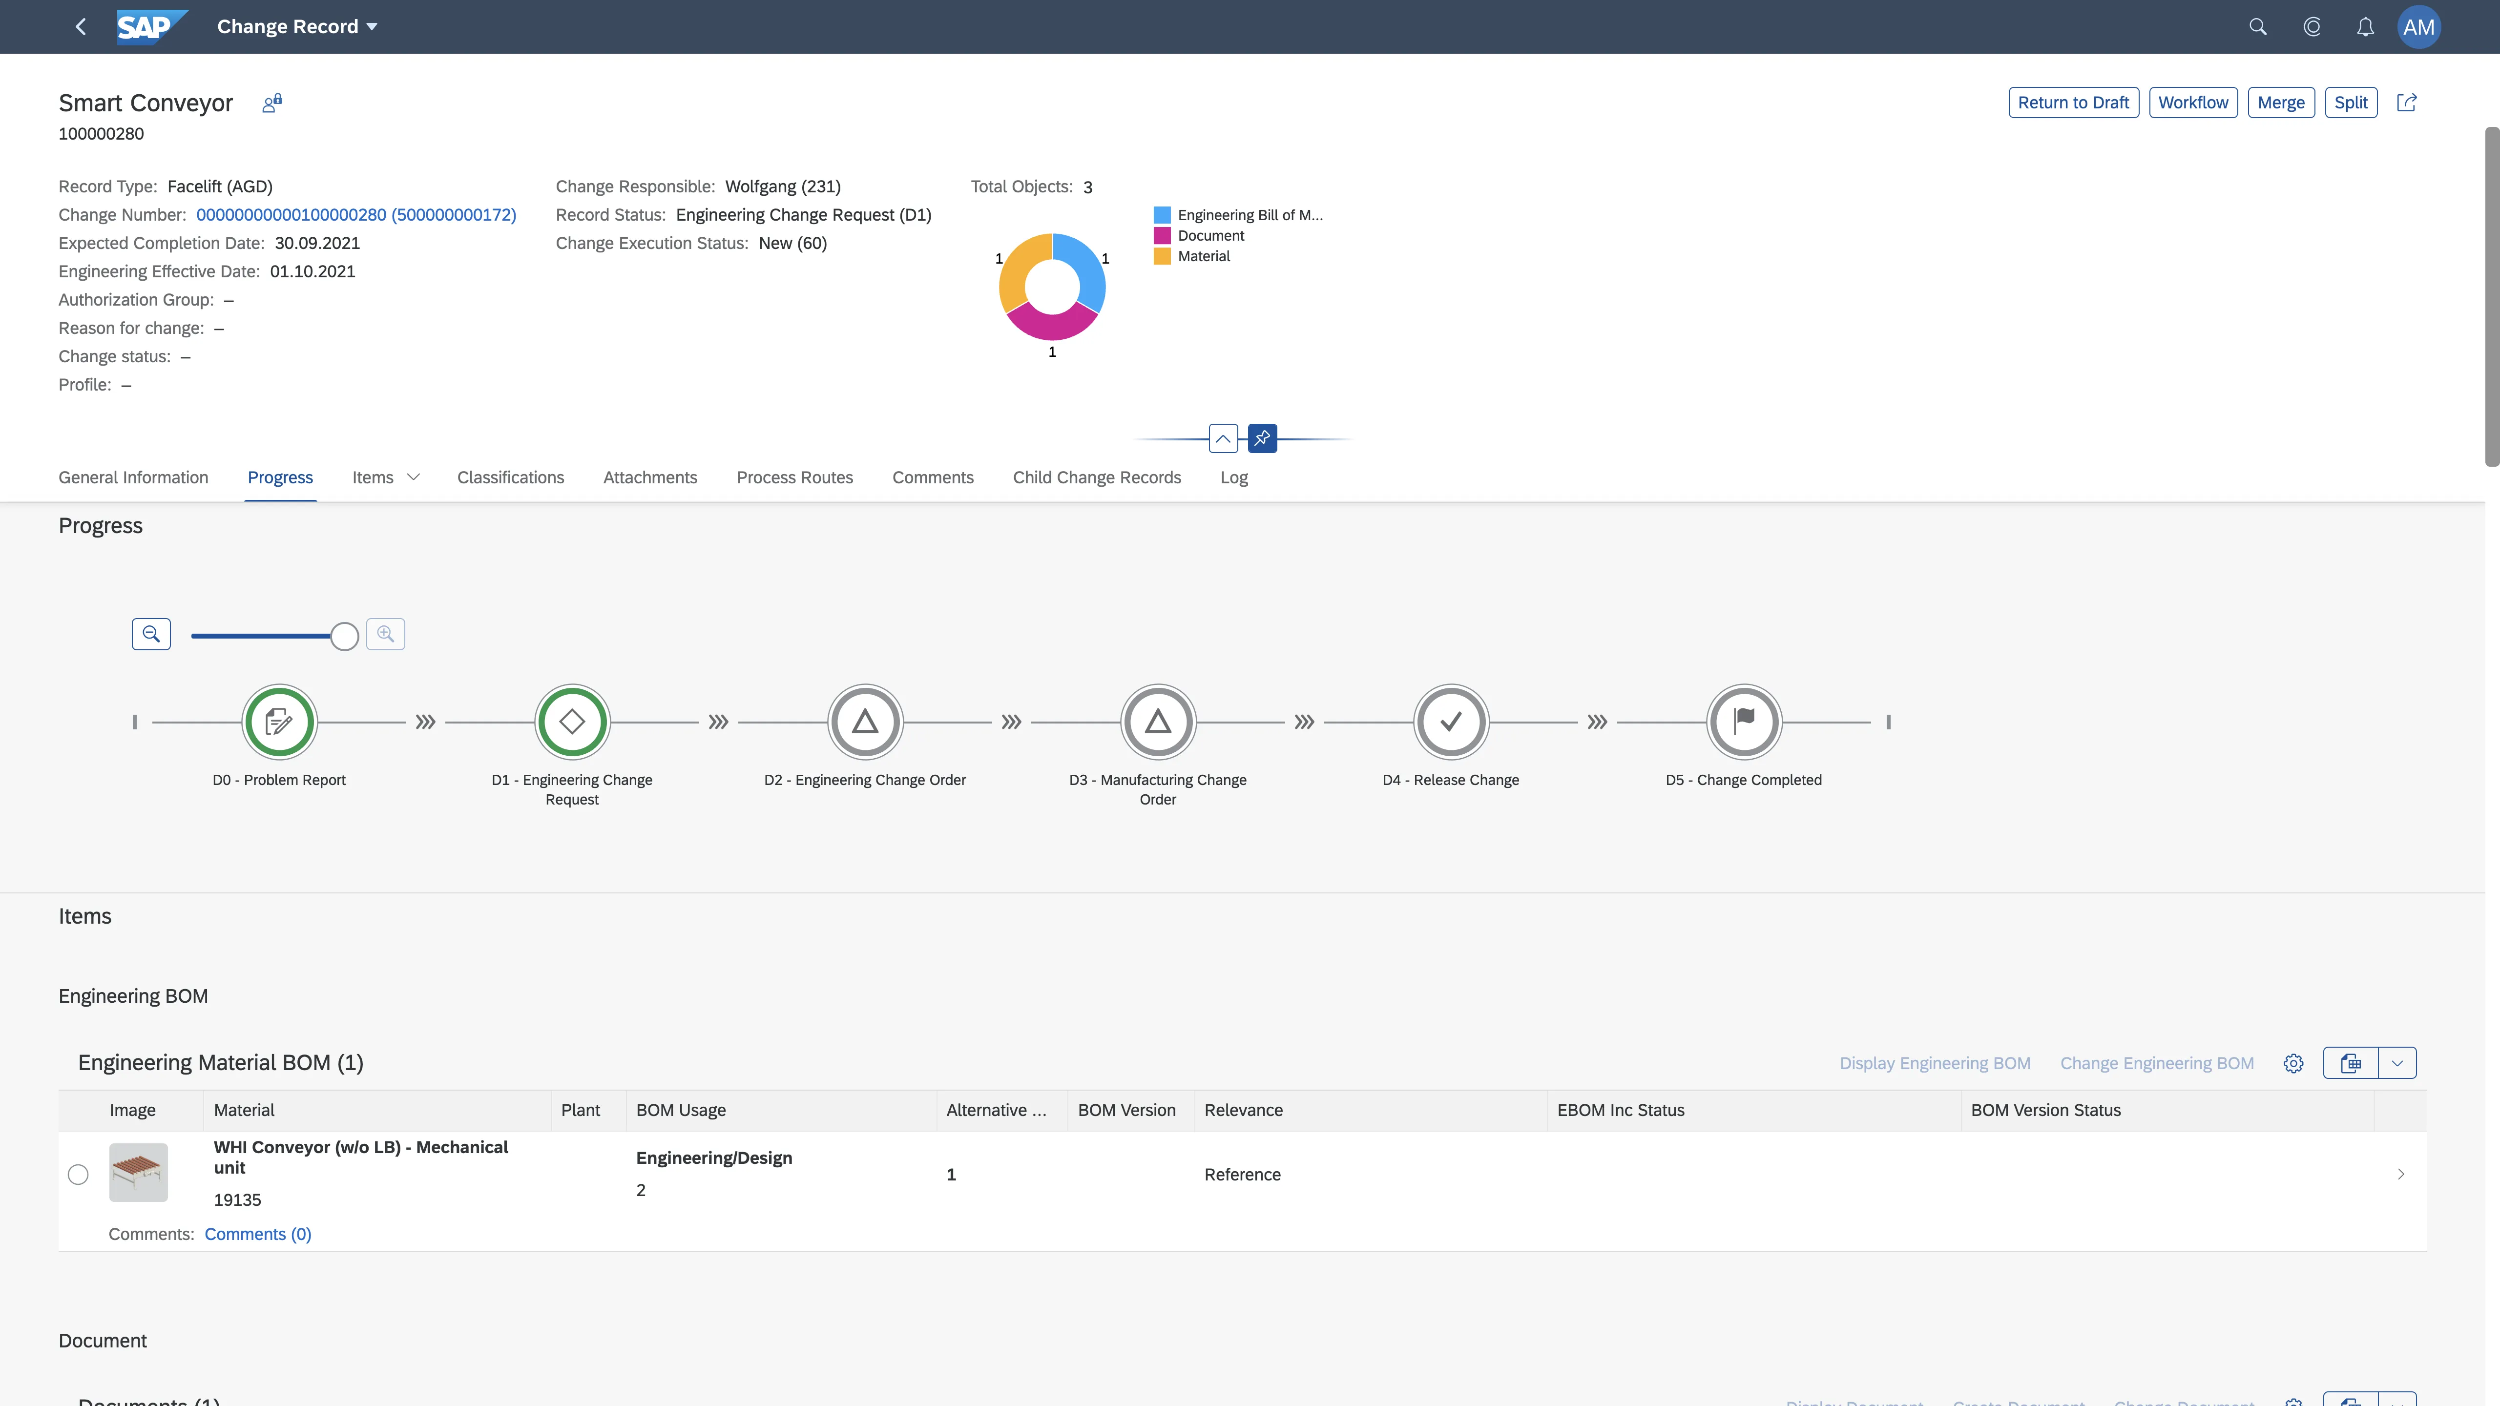Open the search icon in header
The image size is (2500, 1406).
click(2257, 26)
